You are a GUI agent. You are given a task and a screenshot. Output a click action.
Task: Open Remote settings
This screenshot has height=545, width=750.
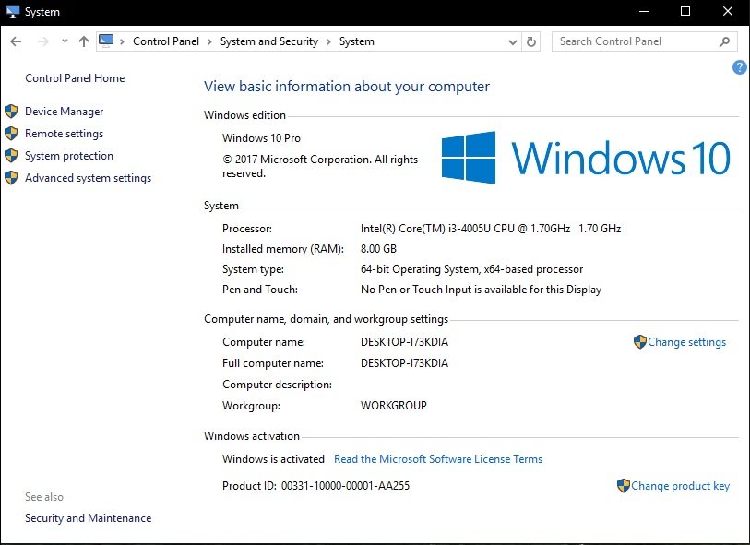click(64, 134)
